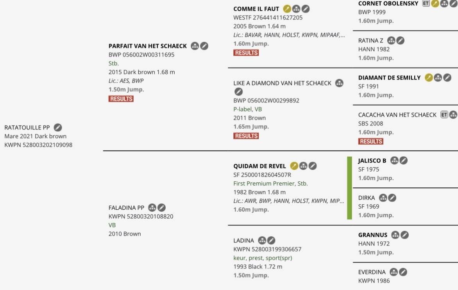Open pedigree tree icon for RATINA Z
This screenshot has width=458, height=290.
391,41
